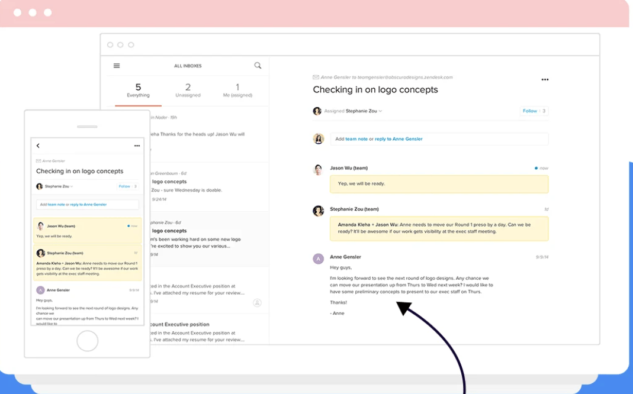The width and height of the screenshot is (633, 394).
Task: Expand the assignee dropdown in the mobile view
Action: pos(64,185)
